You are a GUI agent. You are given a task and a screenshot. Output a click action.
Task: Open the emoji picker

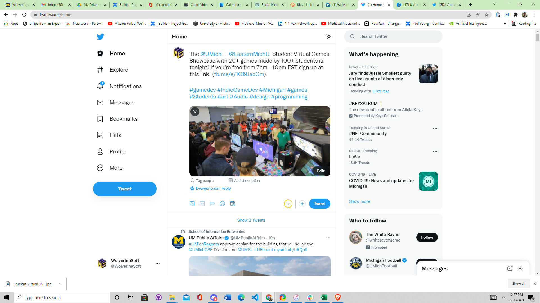click(x=222, y=204)
